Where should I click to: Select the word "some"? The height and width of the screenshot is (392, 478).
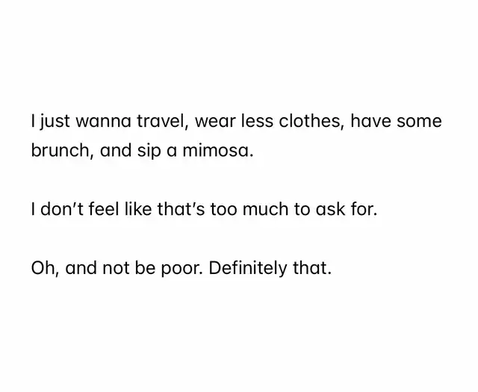(x=419, y=121)
